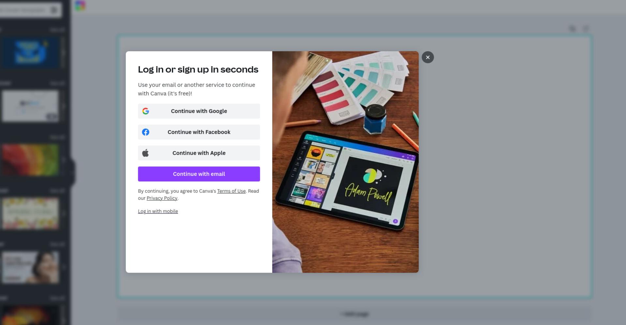626x325 pixels.
Task: Select the template thumbnail with woman's face
Action: pos(30,267)
